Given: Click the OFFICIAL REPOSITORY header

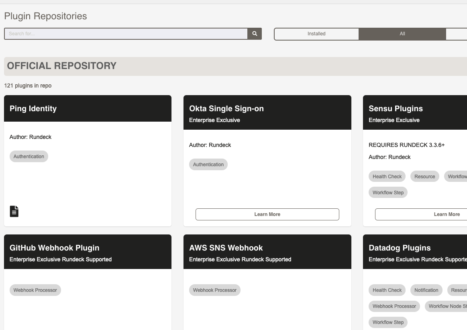Looking at the screenshot, I should (x=62, y=66).
